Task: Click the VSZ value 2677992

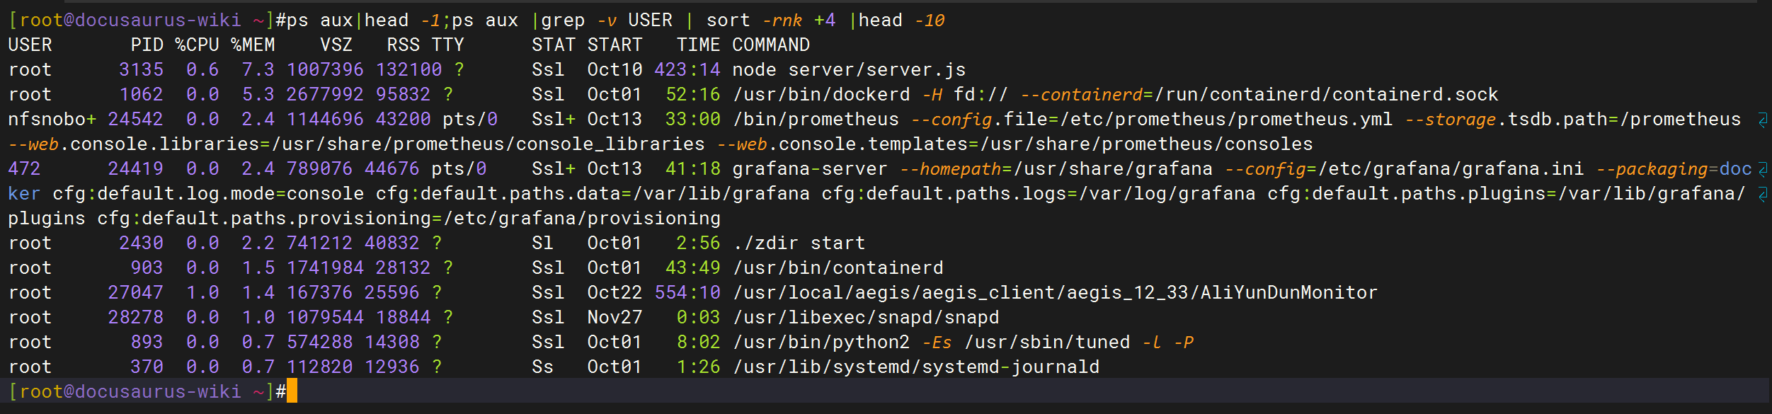Action: [325, 95]
